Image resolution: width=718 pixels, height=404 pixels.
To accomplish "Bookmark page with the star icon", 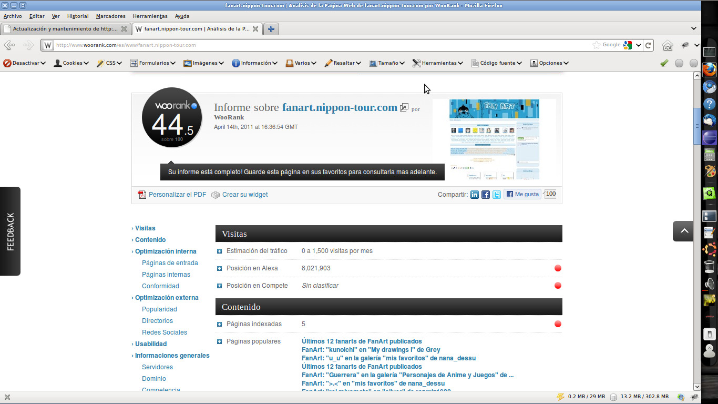I will (596, 45).
